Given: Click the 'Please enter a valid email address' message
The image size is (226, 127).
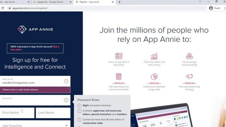Looking at the screenshot, I should click(x=35, y=90).
